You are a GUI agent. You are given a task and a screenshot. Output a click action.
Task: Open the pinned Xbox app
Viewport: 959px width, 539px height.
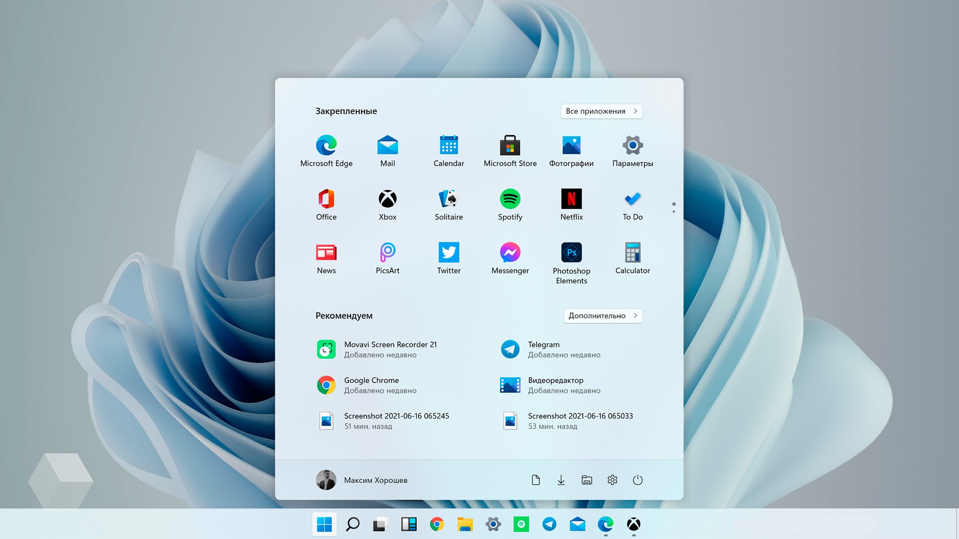pos(388,205)
